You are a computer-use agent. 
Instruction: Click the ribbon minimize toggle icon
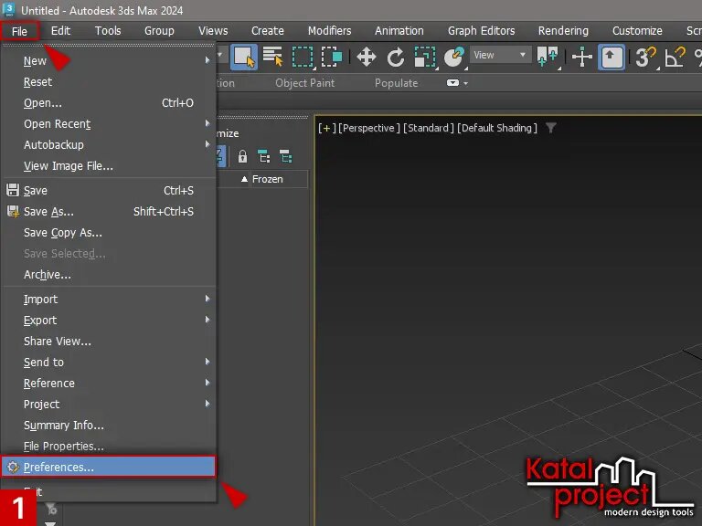point(452,83)
